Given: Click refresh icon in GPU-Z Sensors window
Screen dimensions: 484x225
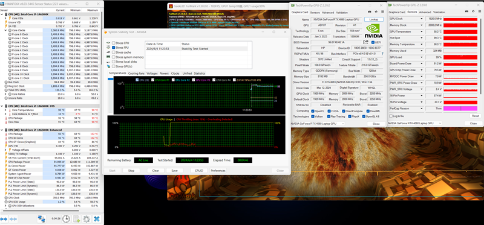Looking at the screenshot, I should [473, 11].
